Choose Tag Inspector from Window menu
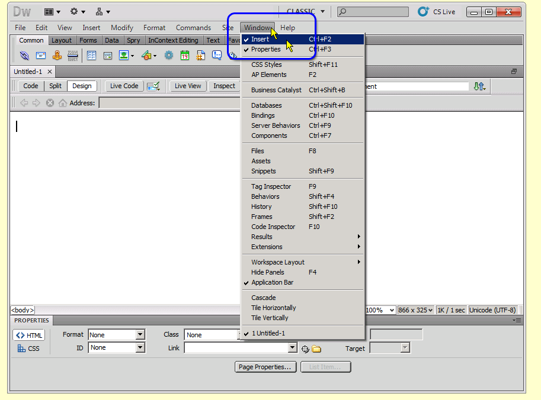The height and width of the screenshot is (400, 541). pos(303,186)
